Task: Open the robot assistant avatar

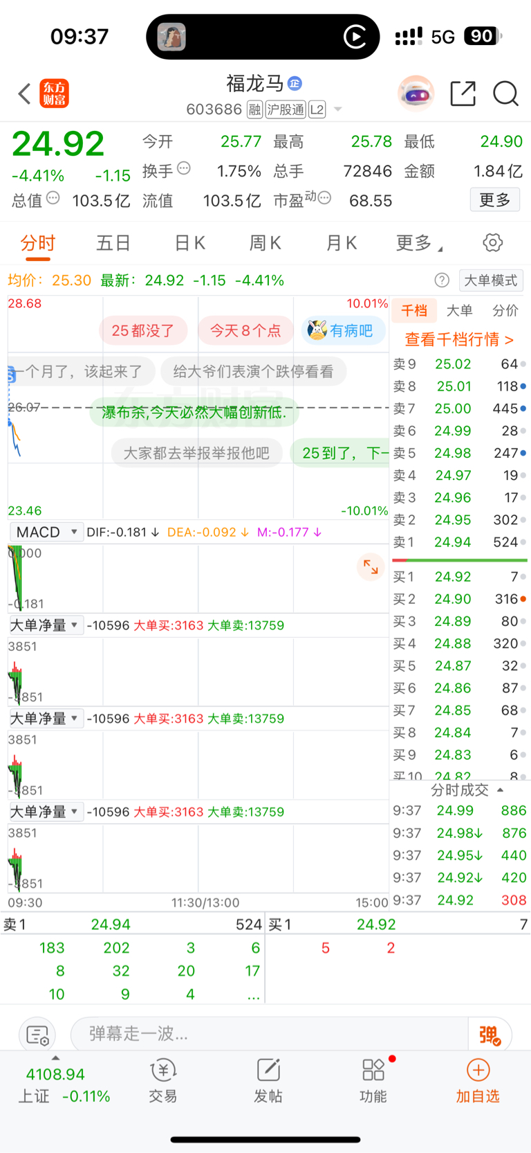Action: [416, 93]
